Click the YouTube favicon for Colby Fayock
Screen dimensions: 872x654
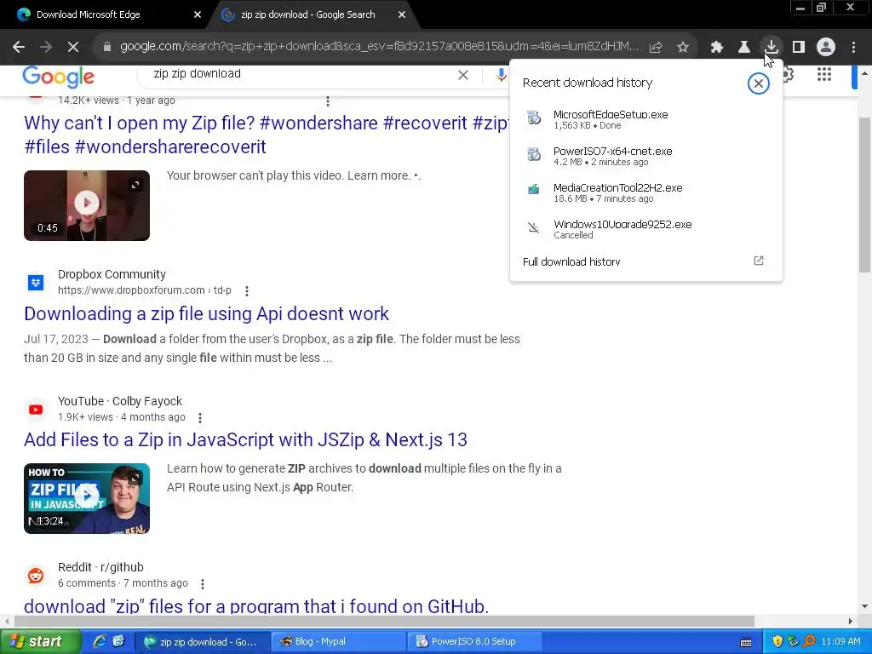click(36, 410)
